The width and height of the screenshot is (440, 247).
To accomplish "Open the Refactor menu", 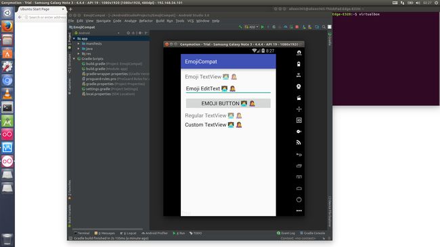I will [146, 21].
